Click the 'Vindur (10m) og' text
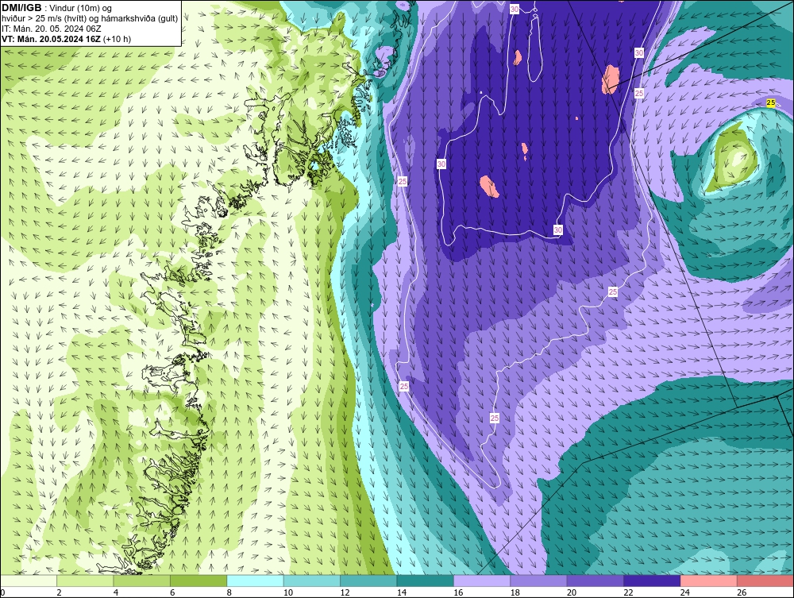Image resolution: width=794 pixels, height=598 pixels. (82, 8)
